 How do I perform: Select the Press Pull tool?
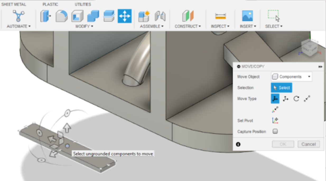pos(46,16)
